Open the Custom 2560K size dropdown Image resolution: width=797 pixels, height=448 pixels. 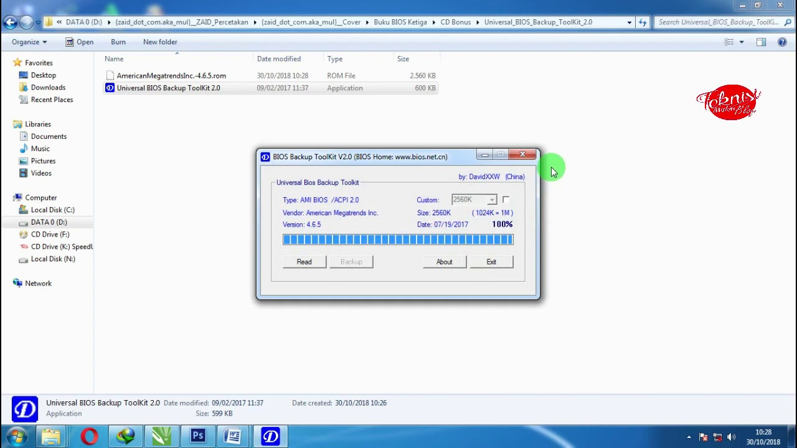coord(492,200)
